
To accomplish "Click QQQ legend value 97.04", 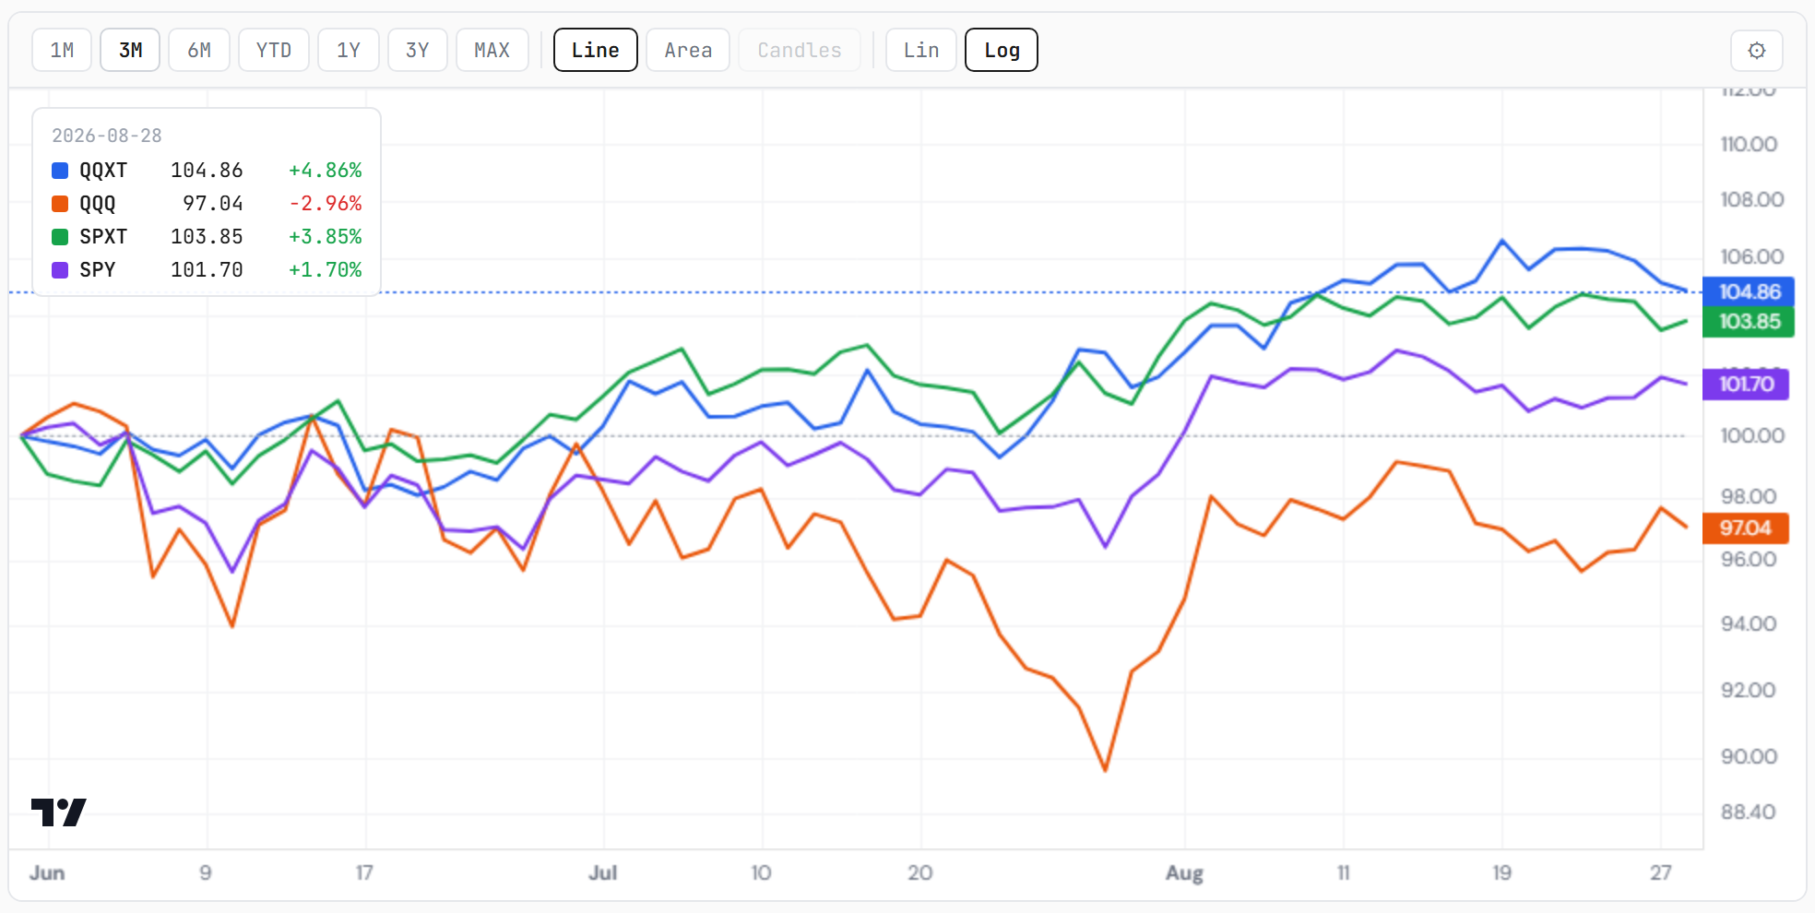I will (213, 204).
